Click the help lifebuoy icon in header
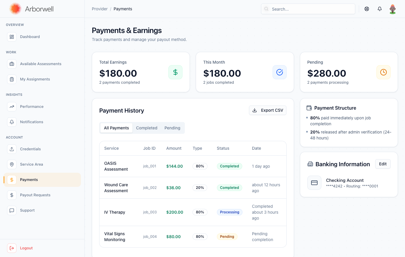This screenshot has width=405, height=257. tap(367, 9)
